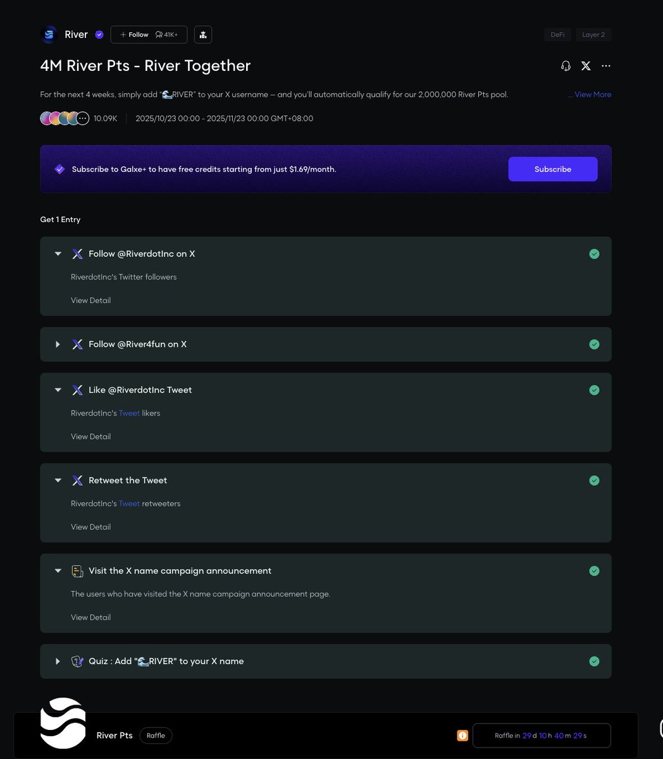Select the DeFi category tag

coord(557,35)
